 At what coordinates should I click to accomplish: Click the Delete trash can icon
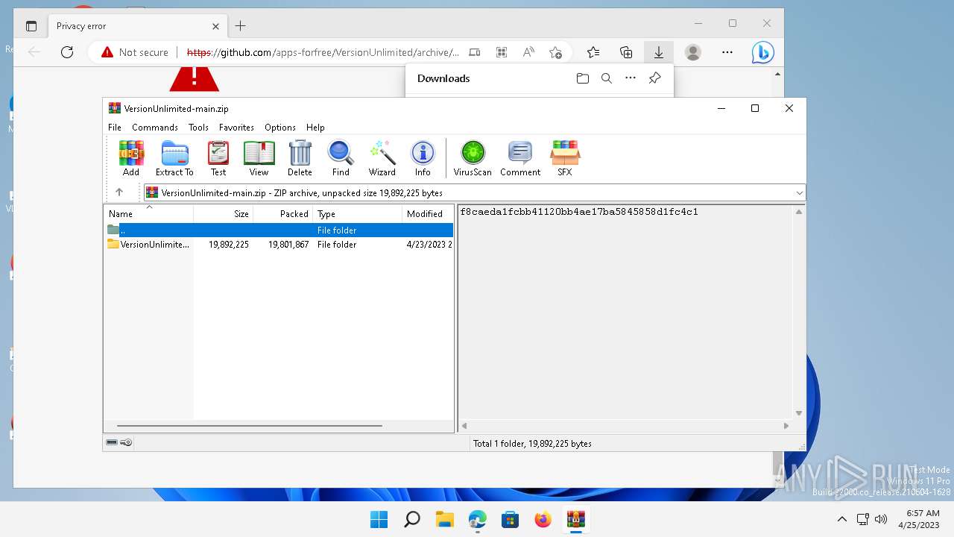tap(300, 158)
